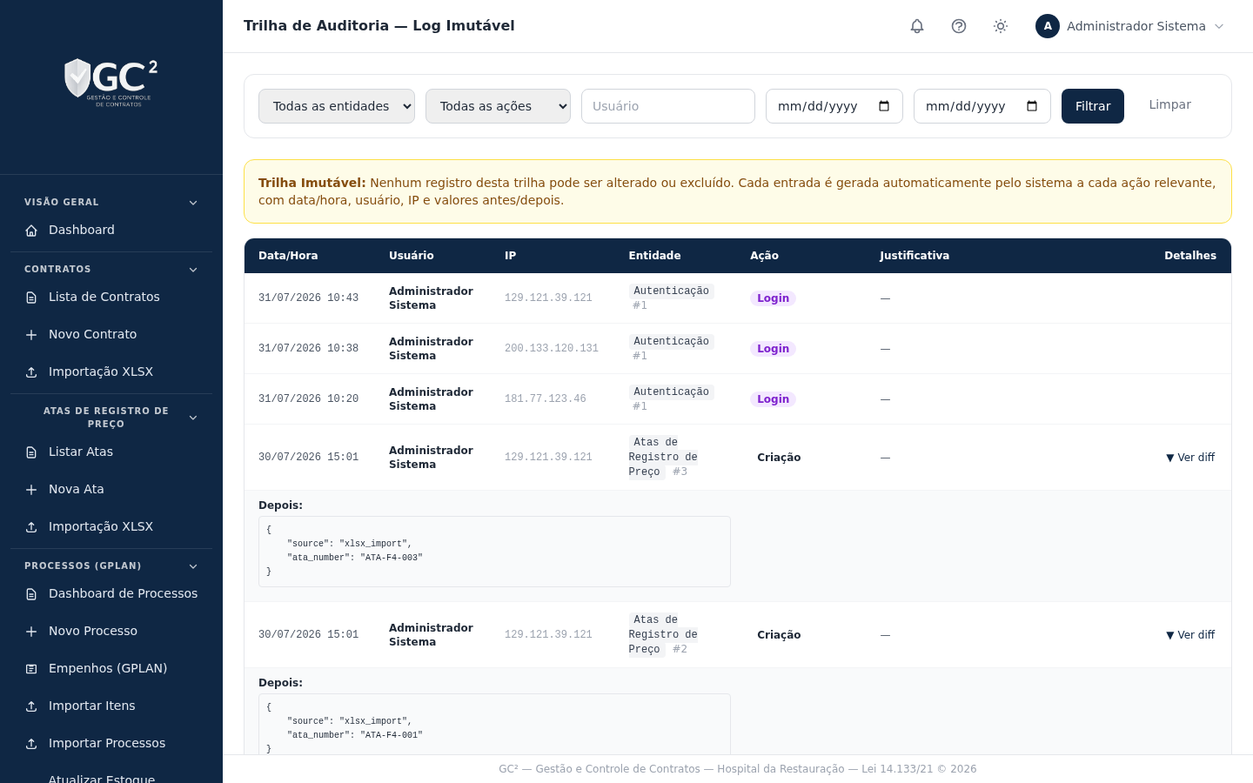This screenshot has height=783, width=1253.
Task: Collapse the Atas de Registro de Preço section
Action: 193,418
